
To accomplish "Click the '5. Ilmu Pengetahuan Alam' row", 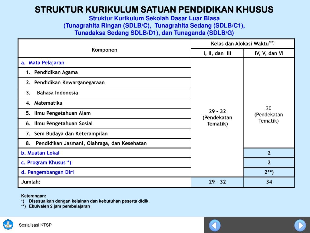I will coord(104,113).
